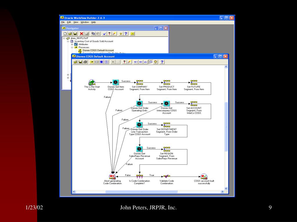Toggle 'AB-1' instance label display button

(136, 62)
